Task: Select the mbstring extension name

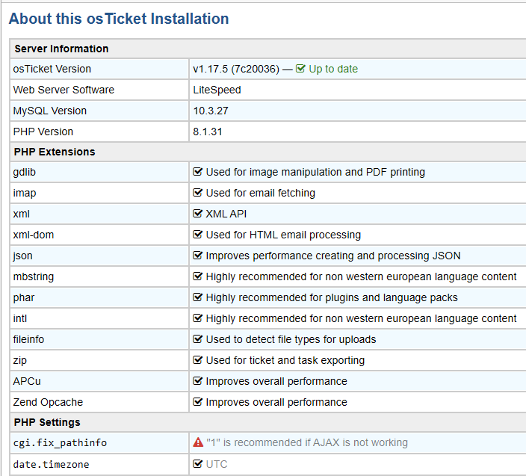Action: pyautogui.click(x=33, y=276)
